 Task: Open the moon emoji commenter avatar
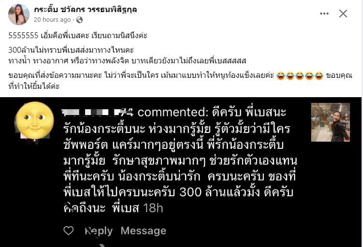(x=35, y=120)
